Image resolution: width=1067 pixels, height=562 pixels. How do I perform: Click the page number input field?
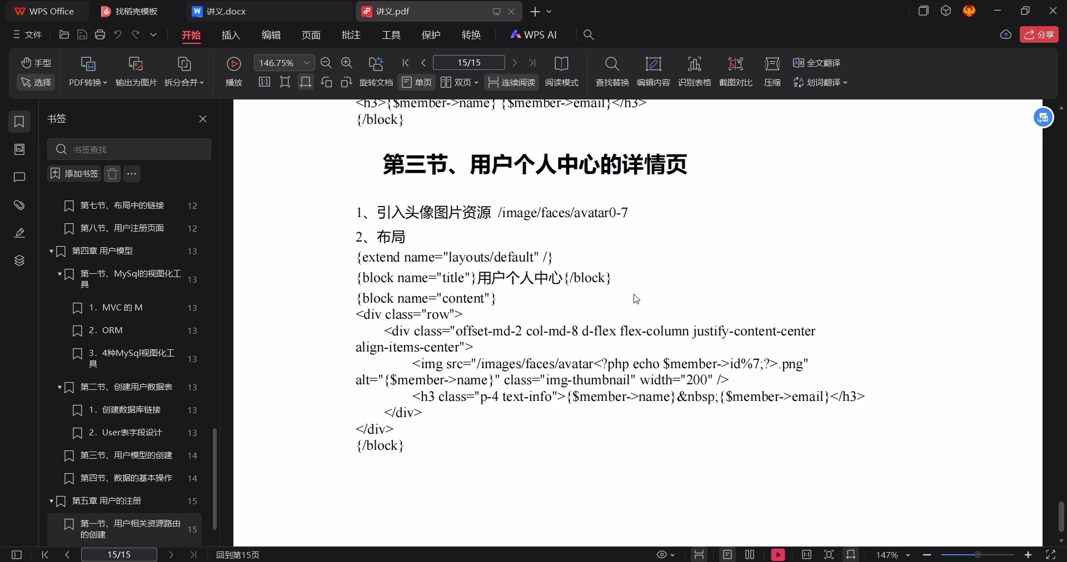467,63
